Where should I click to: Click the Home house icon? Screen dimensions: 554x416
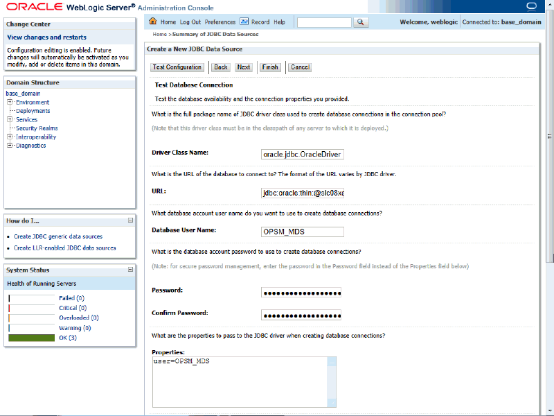tap(152, 21)
